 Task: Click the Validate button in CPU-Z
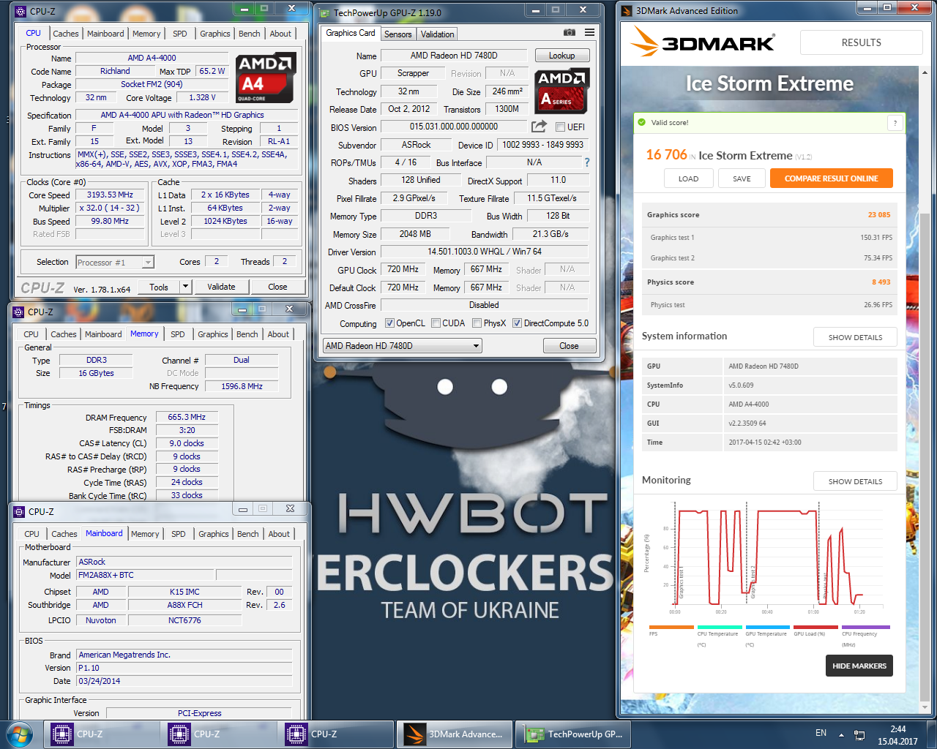click(221, 287)
